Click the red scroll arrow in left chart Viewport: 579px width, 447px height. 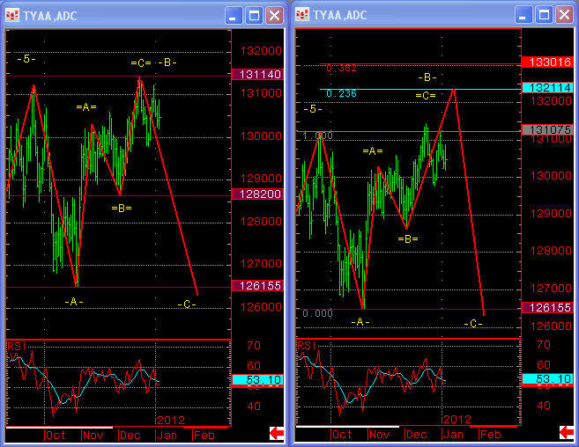click(x=277, y=433)
